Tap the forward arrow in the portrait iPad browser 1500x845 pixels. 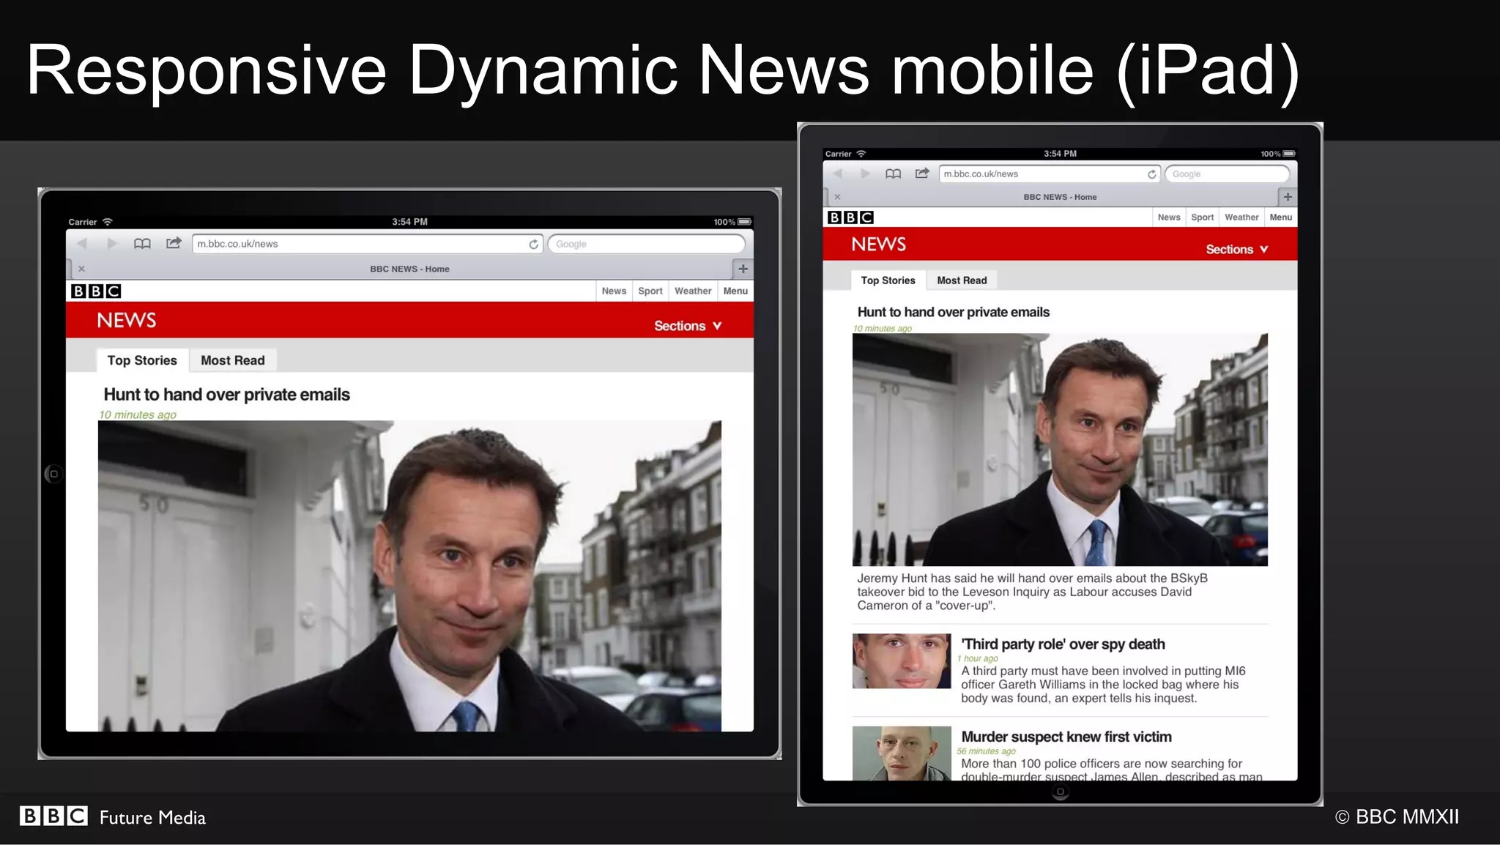865,174
